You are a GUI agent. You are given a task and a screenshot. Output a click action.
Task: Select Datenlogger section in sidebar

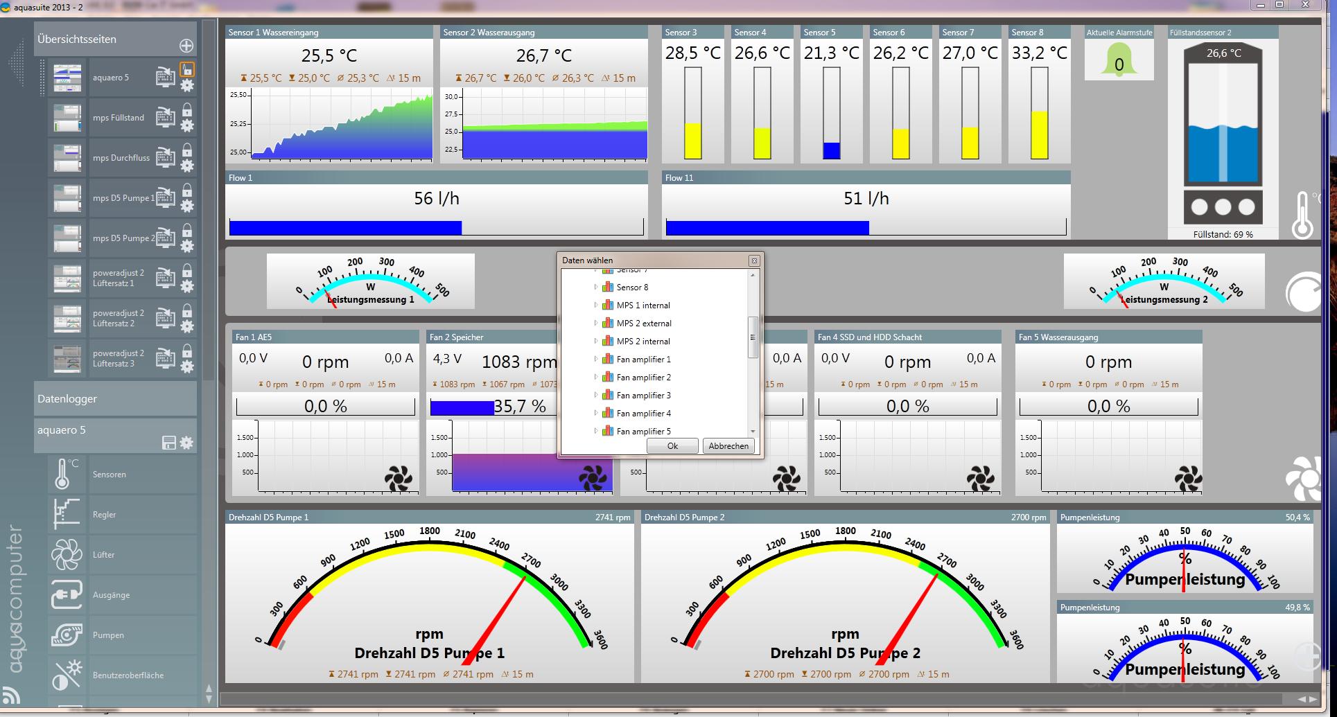[115, 399]
